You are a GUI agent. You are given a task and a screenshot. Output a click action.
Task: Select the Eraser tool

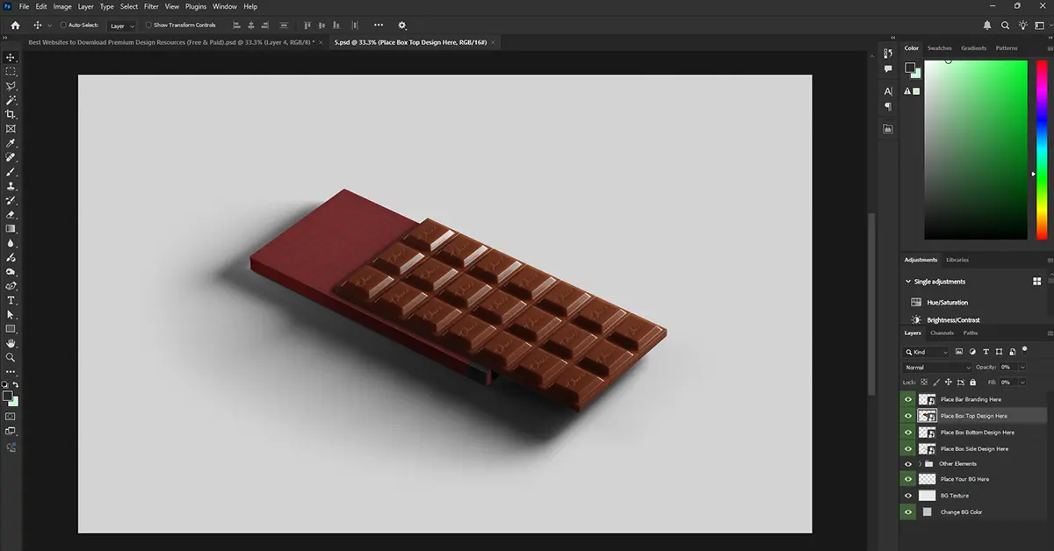tap(11, 214)
